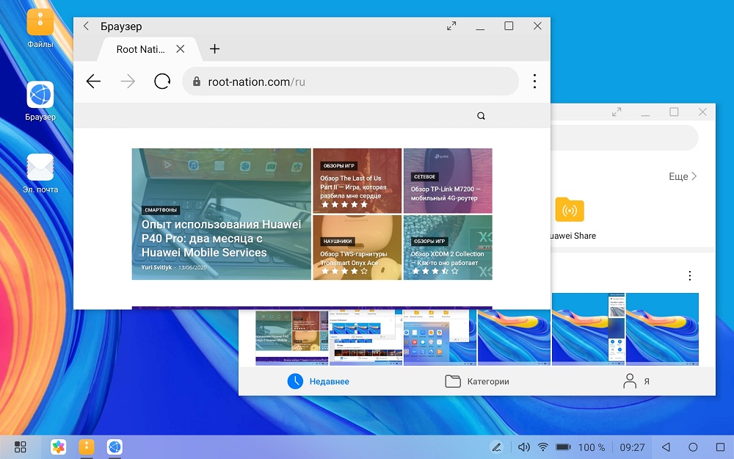Viewport: 734px width, 459px height.
Task: Open the The Last of Us Part II review
Action: [x=357, y=181]
